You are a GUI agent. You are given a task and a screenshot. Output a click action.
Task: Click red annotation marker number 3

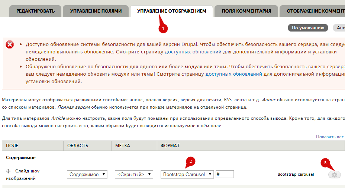(x=325, y=162)
